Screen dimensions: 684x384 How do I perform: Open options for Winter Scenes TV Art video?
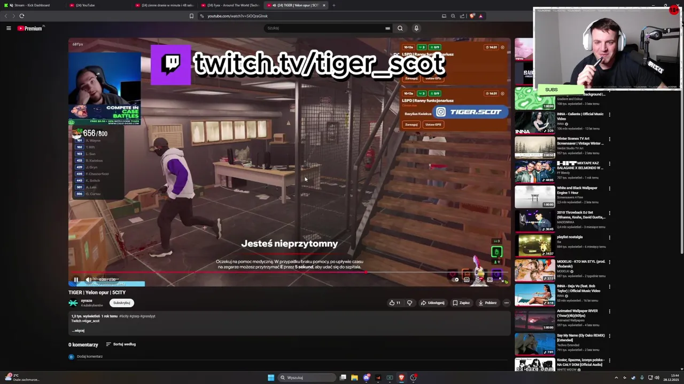[x=609, y=139]
